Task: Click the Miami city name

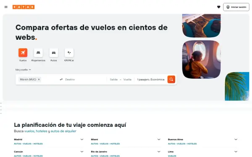Action: (x=94, y=139)
